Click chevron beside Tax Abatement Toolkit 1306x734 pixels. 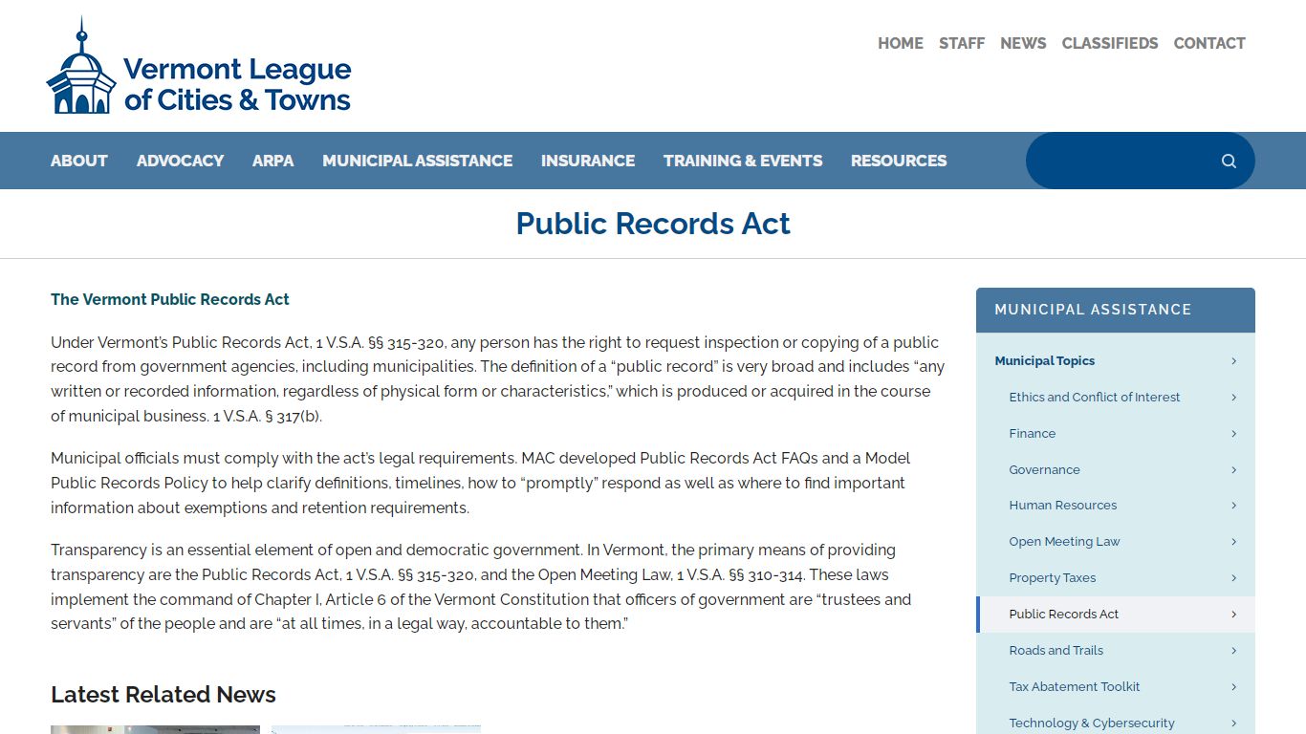tap(1233, 687)
